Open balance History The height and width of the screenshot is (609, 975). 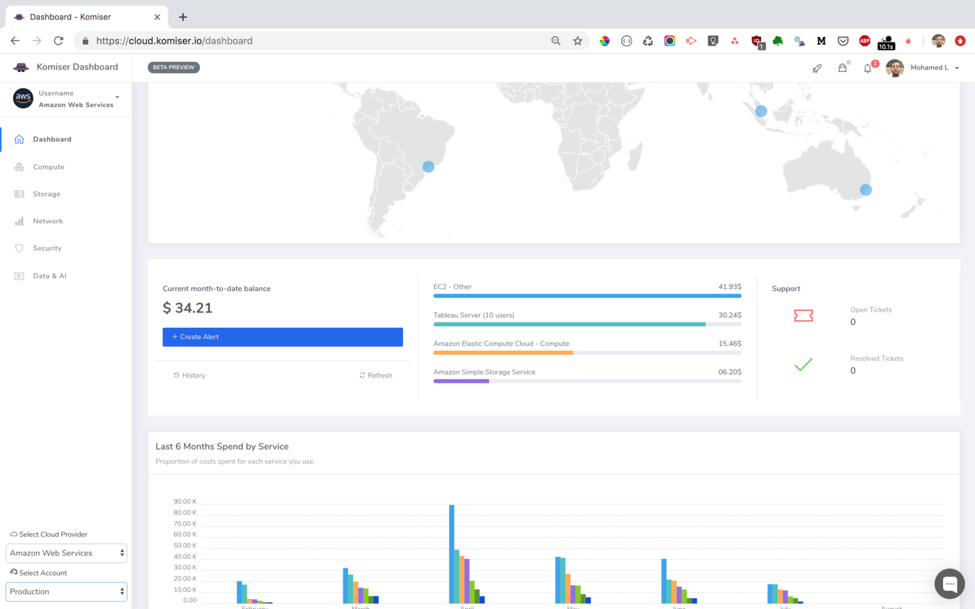click(x=189, y=375)
